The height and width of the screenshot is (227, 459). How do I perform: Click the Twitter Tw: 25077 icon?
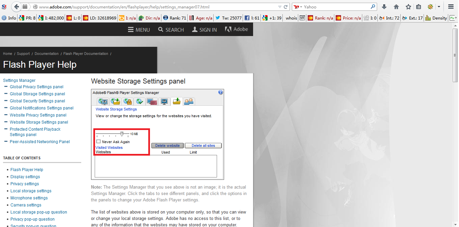pos(228,18)
